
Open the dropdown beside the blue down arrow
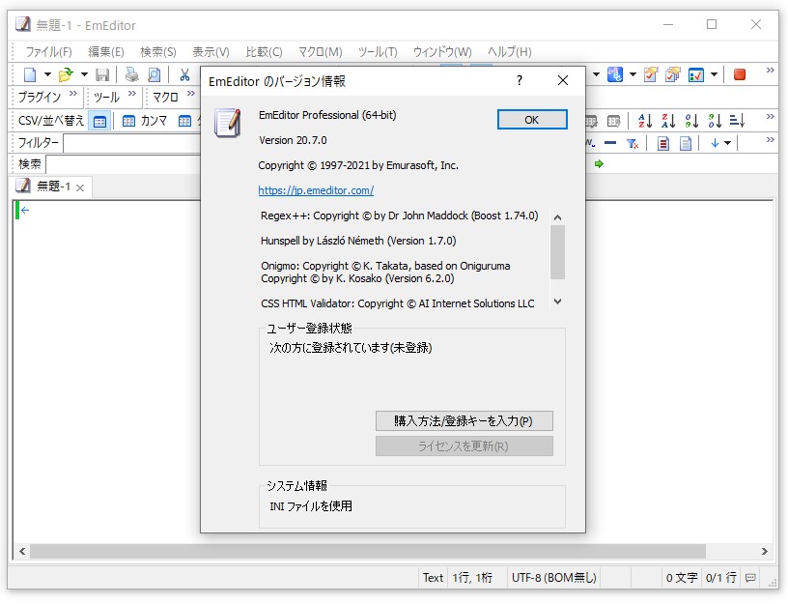[728, 143]
